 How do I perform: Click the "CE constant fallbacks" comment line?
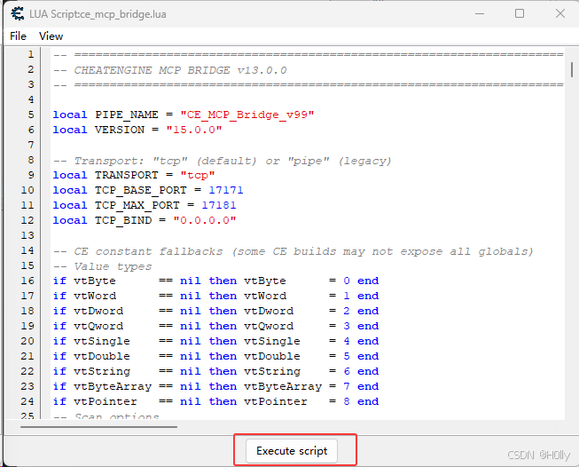[x=293, y=251]
